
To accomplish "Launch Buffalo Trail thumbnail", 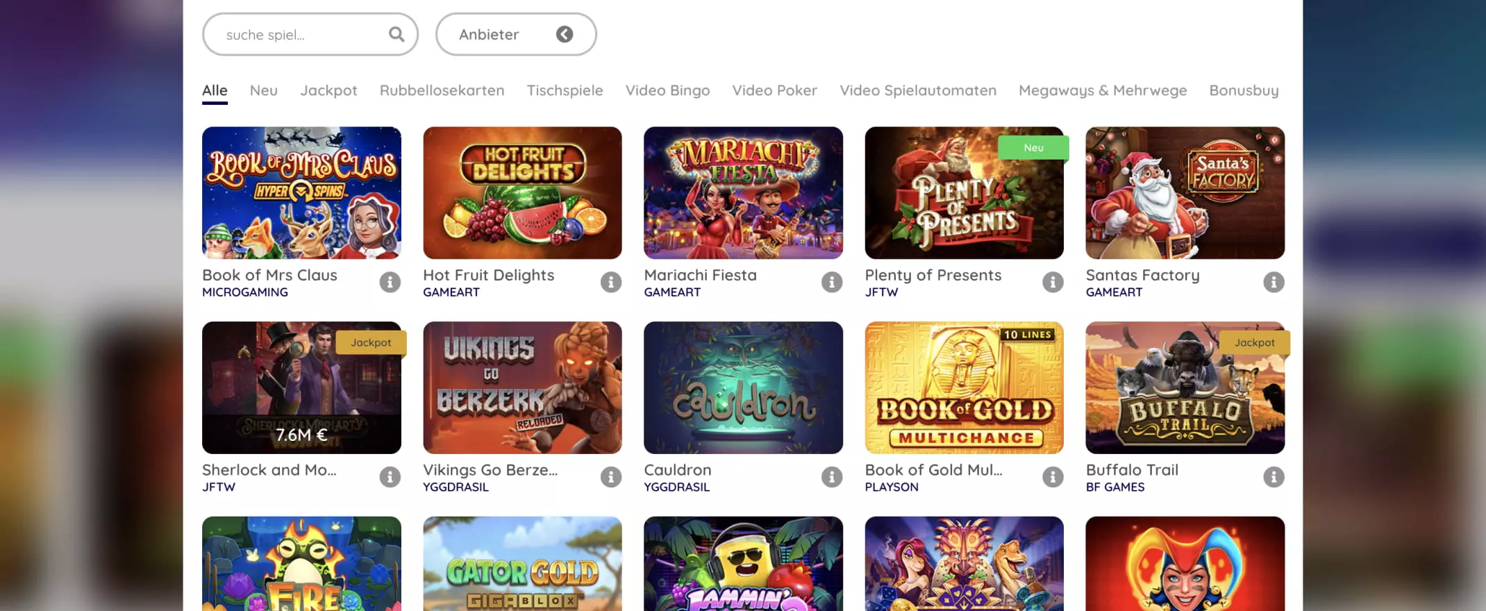I will (1185, 387).
